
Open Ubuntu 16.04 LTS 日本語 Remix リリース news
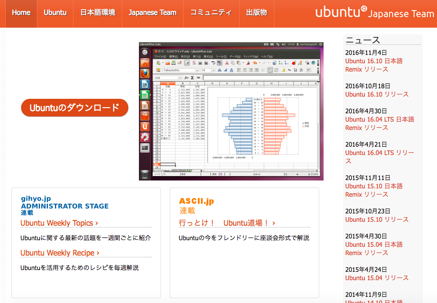click(x=379, y=124)
